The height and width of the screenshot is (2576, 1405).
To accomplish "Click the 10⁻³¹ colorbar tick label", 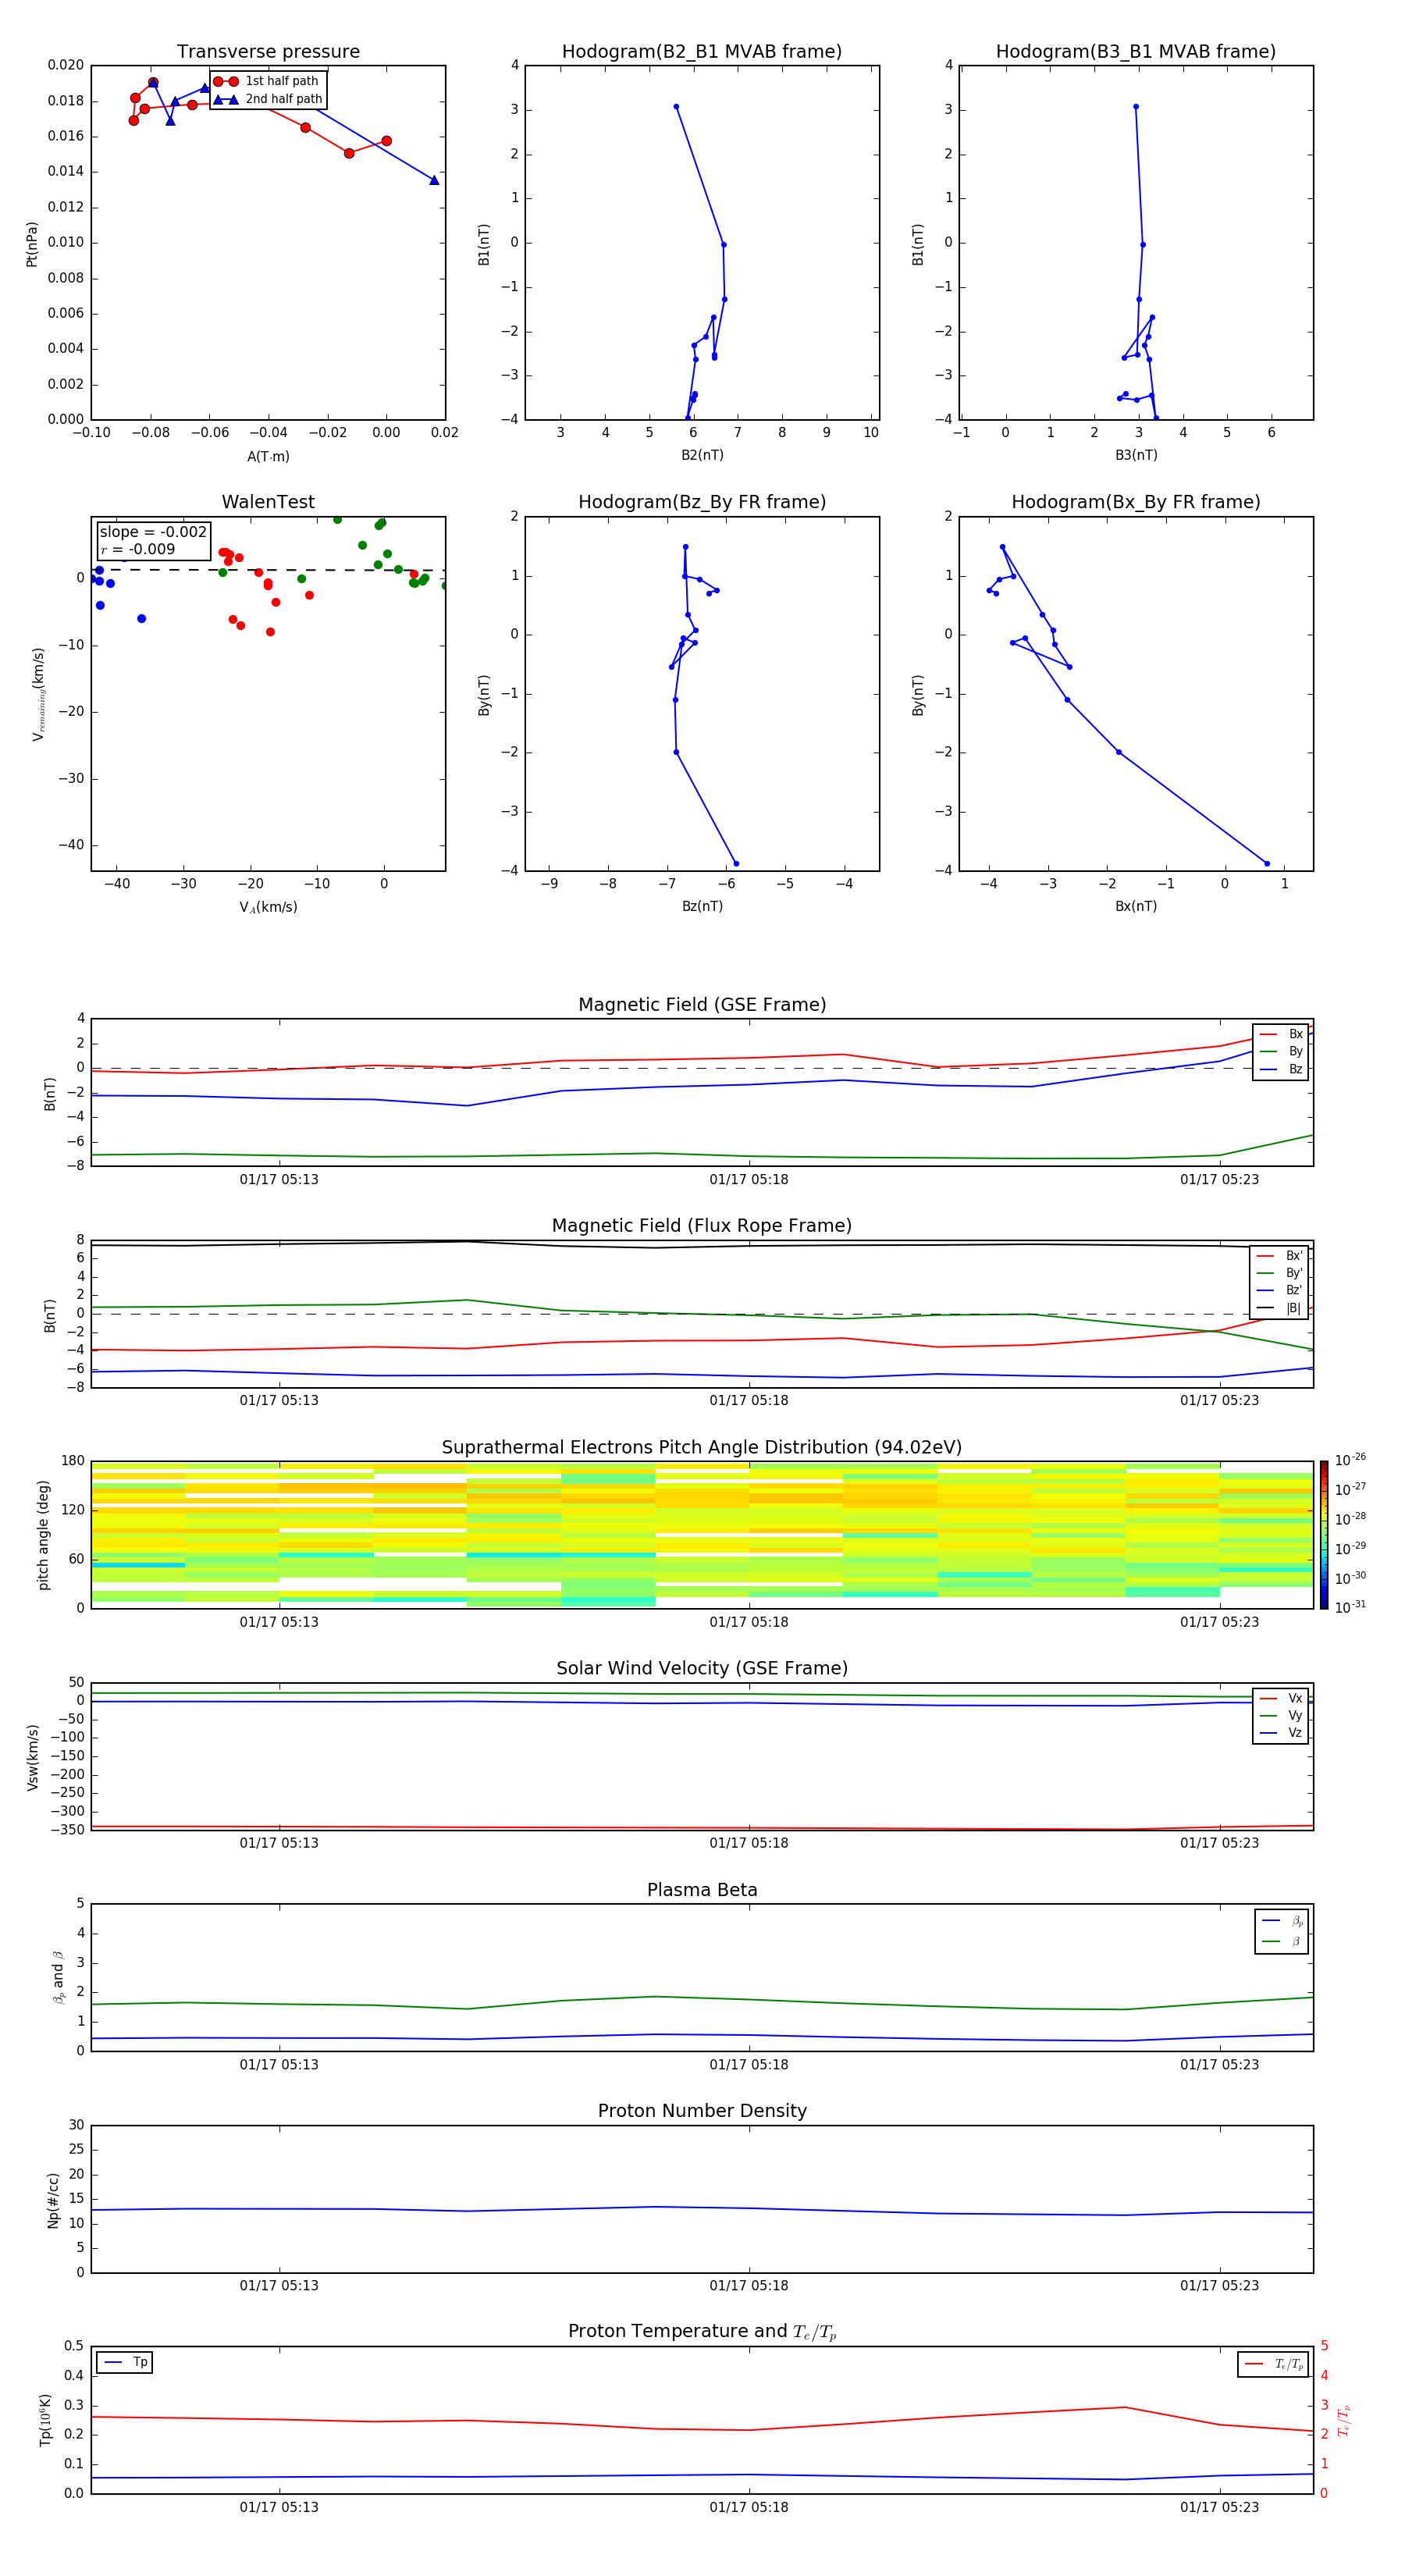I will tap(1350, 1608).
